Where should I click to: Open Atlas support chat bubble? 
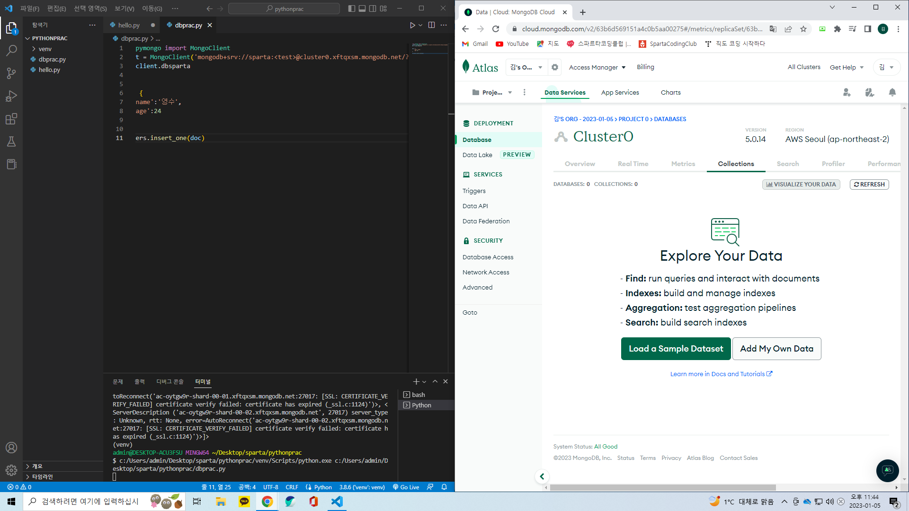[x=888, y=470]
